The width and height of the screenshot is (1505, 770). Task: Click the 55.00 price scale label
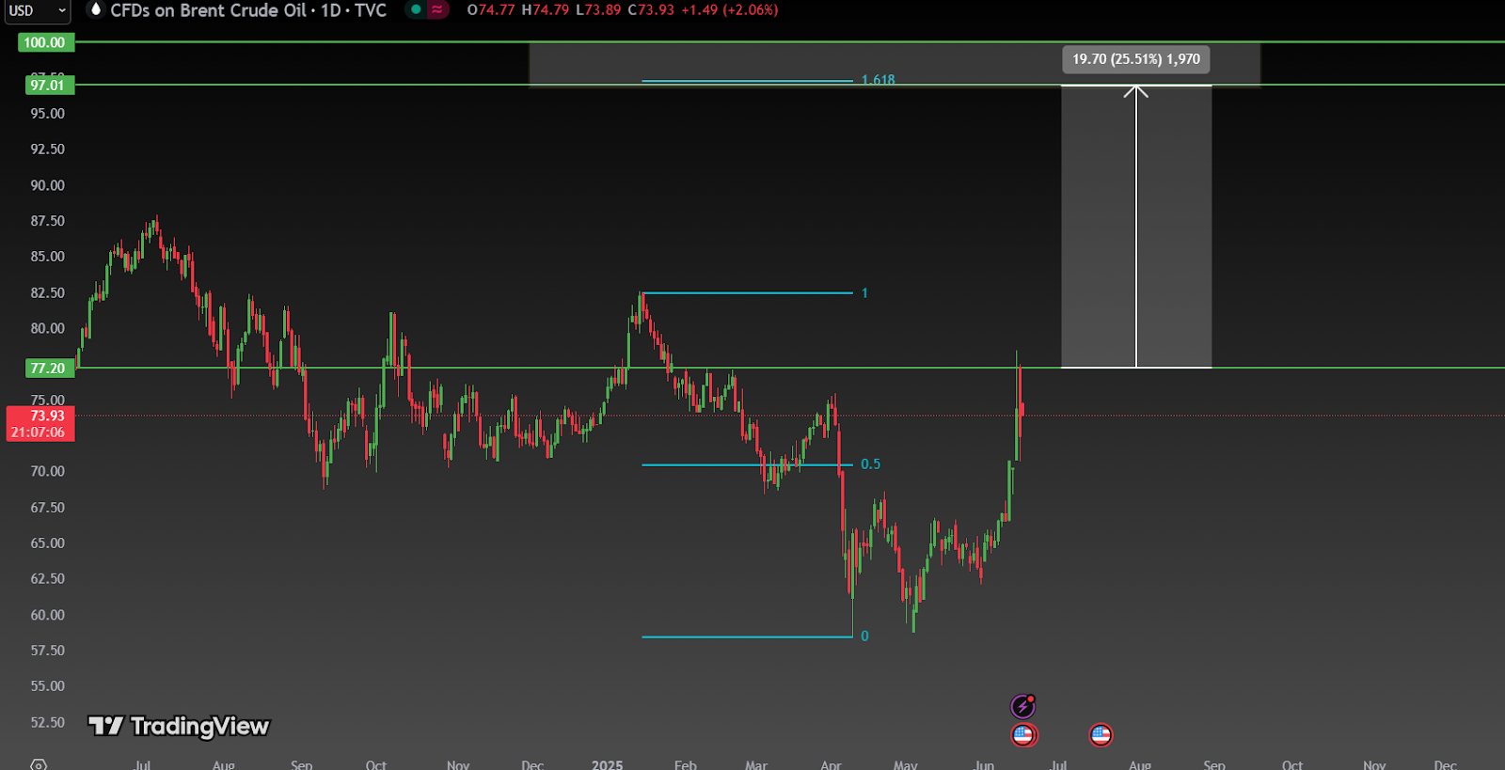pyautogui.click(x=48, y=686)
